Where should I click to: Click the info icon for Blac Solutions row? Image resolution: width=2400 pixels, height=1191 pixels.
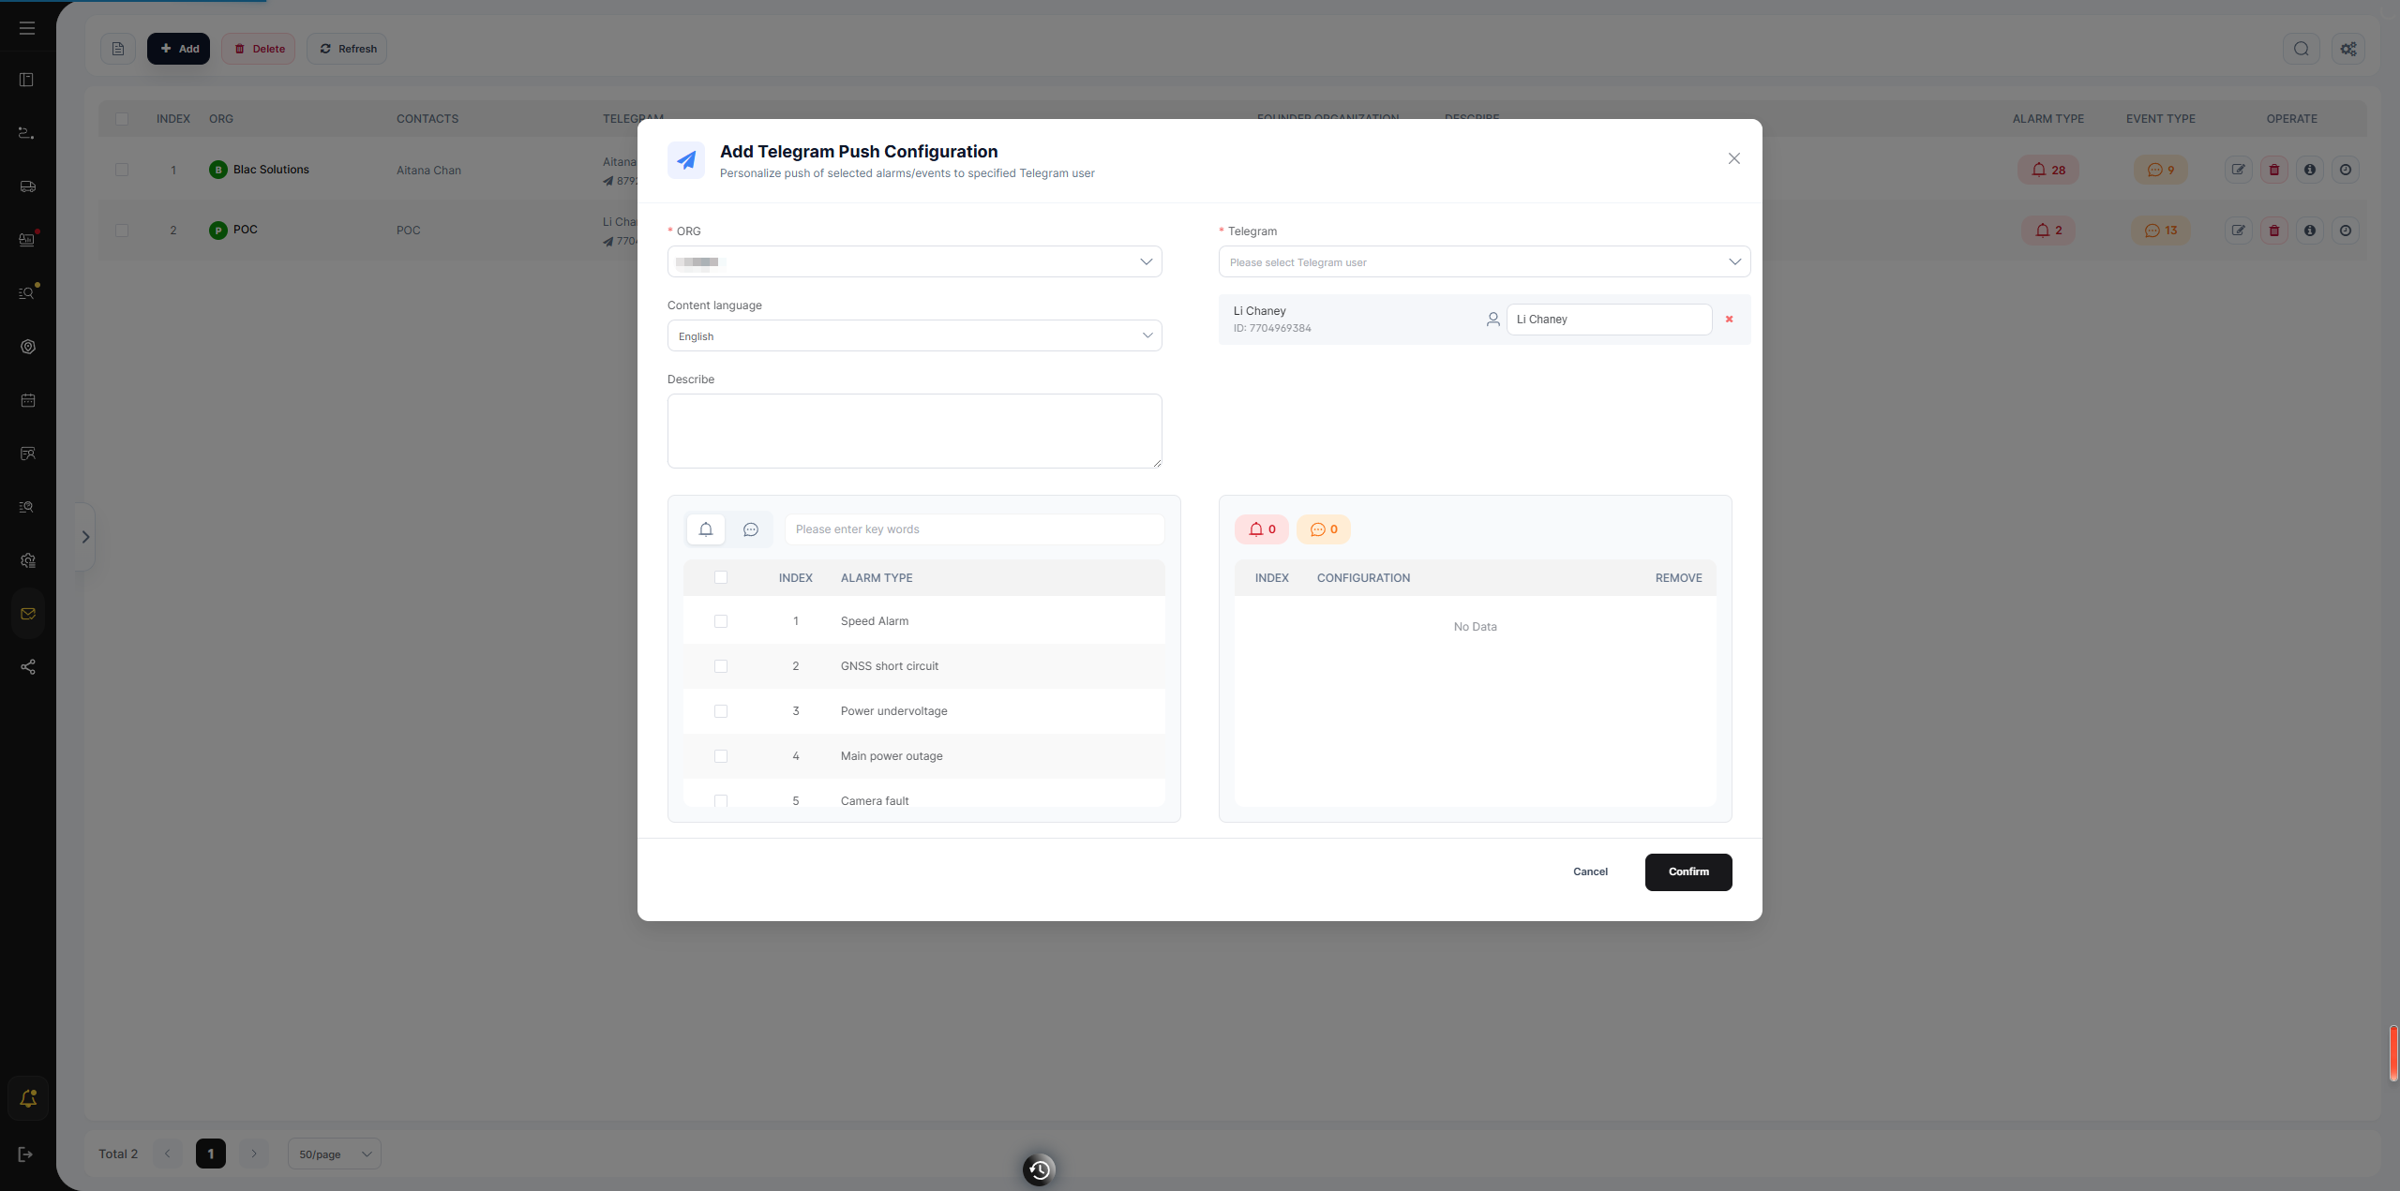pyautogui.click(x=2309, y=170)
